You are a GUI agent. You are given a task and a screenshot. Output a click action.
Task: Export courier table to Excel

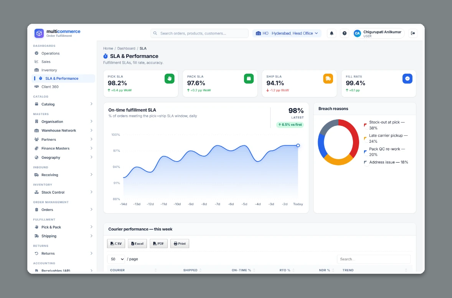(137, 244)
